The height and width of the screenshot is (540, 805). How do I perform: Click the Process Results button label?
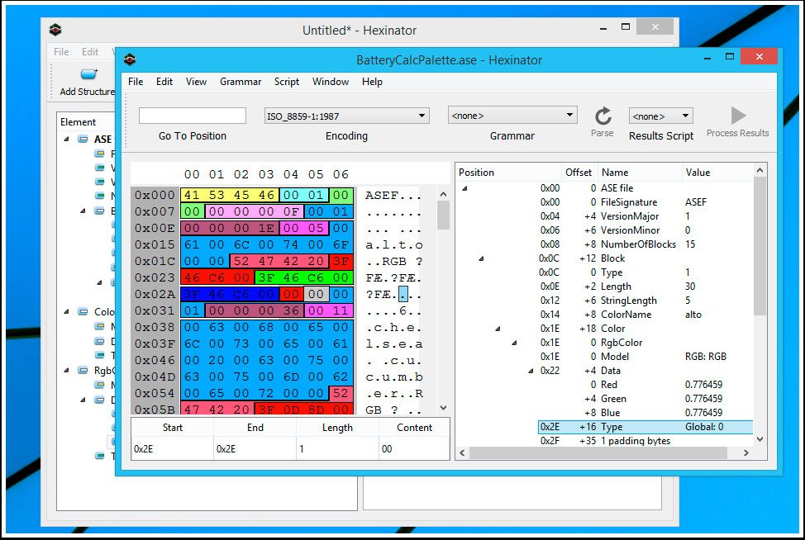738,133
